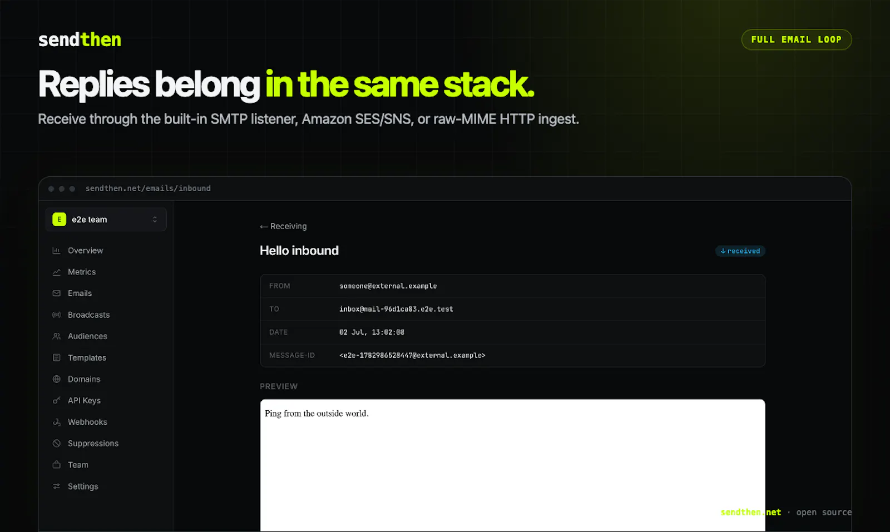Go to Emails section
This screenshot has height=532, width=890.
click(x=80, y=294)
